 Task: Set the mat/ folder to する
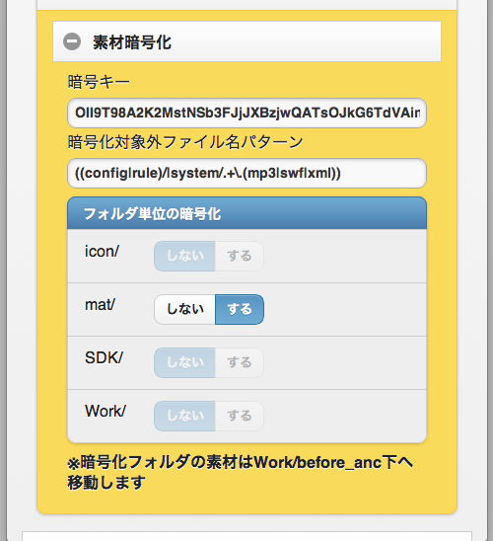point(240,309)
